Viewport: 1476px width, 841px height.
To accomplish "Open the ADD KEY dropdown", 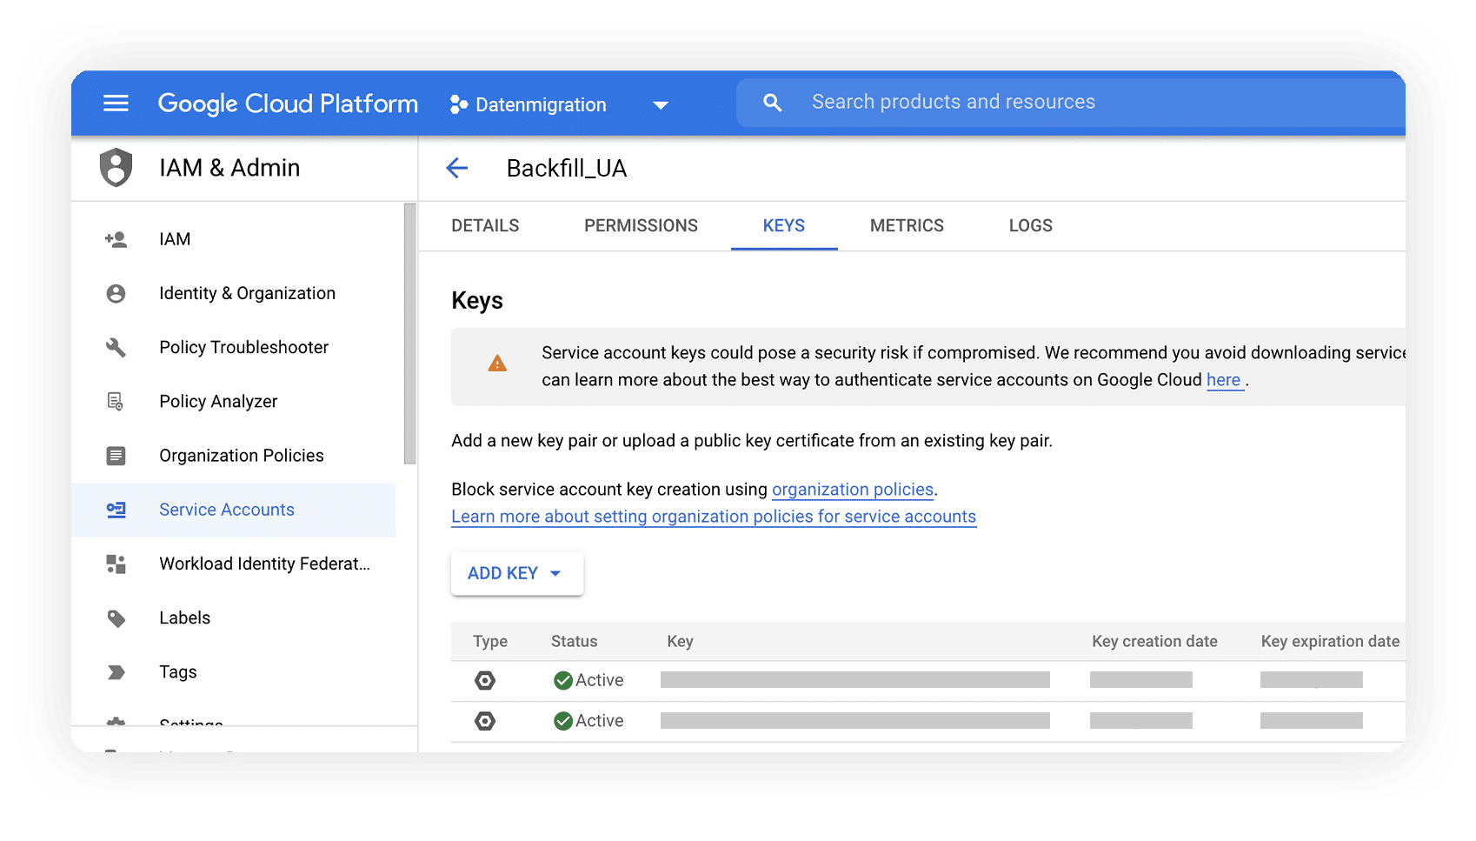I will (517, 574).
